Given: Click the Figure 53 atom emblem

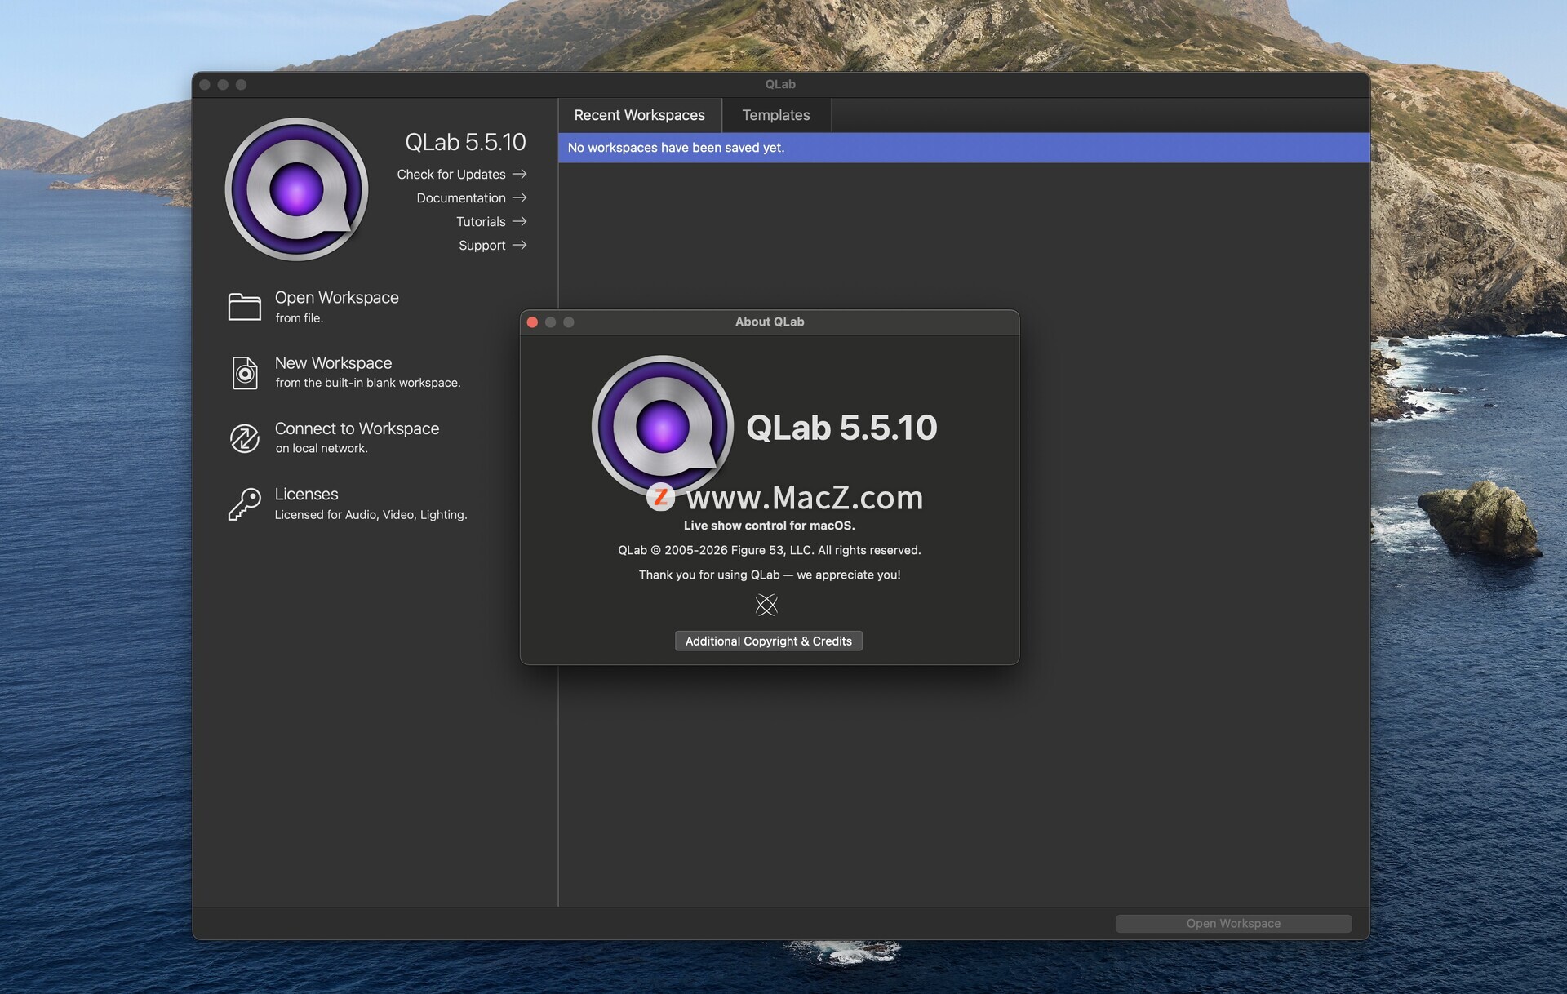Looking at the screenshot, I should [x=766, y=605].
